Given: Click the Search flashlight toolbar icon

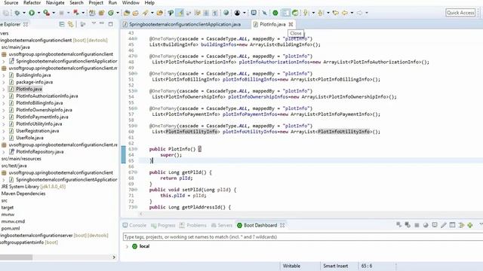Looking at the screenshot, I should click(x=145, y=13).
